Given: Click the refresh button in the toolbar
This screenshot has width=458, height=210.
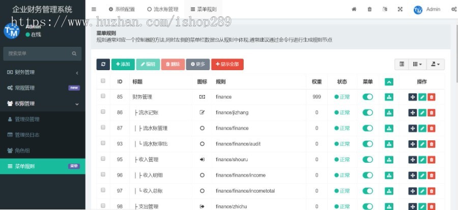Looking at the screenshot, I should (x=103, y=64).
